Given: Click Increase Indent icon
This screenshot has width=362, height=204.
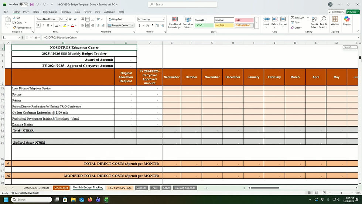Looking at the screenshot, I should click(103, 25).
